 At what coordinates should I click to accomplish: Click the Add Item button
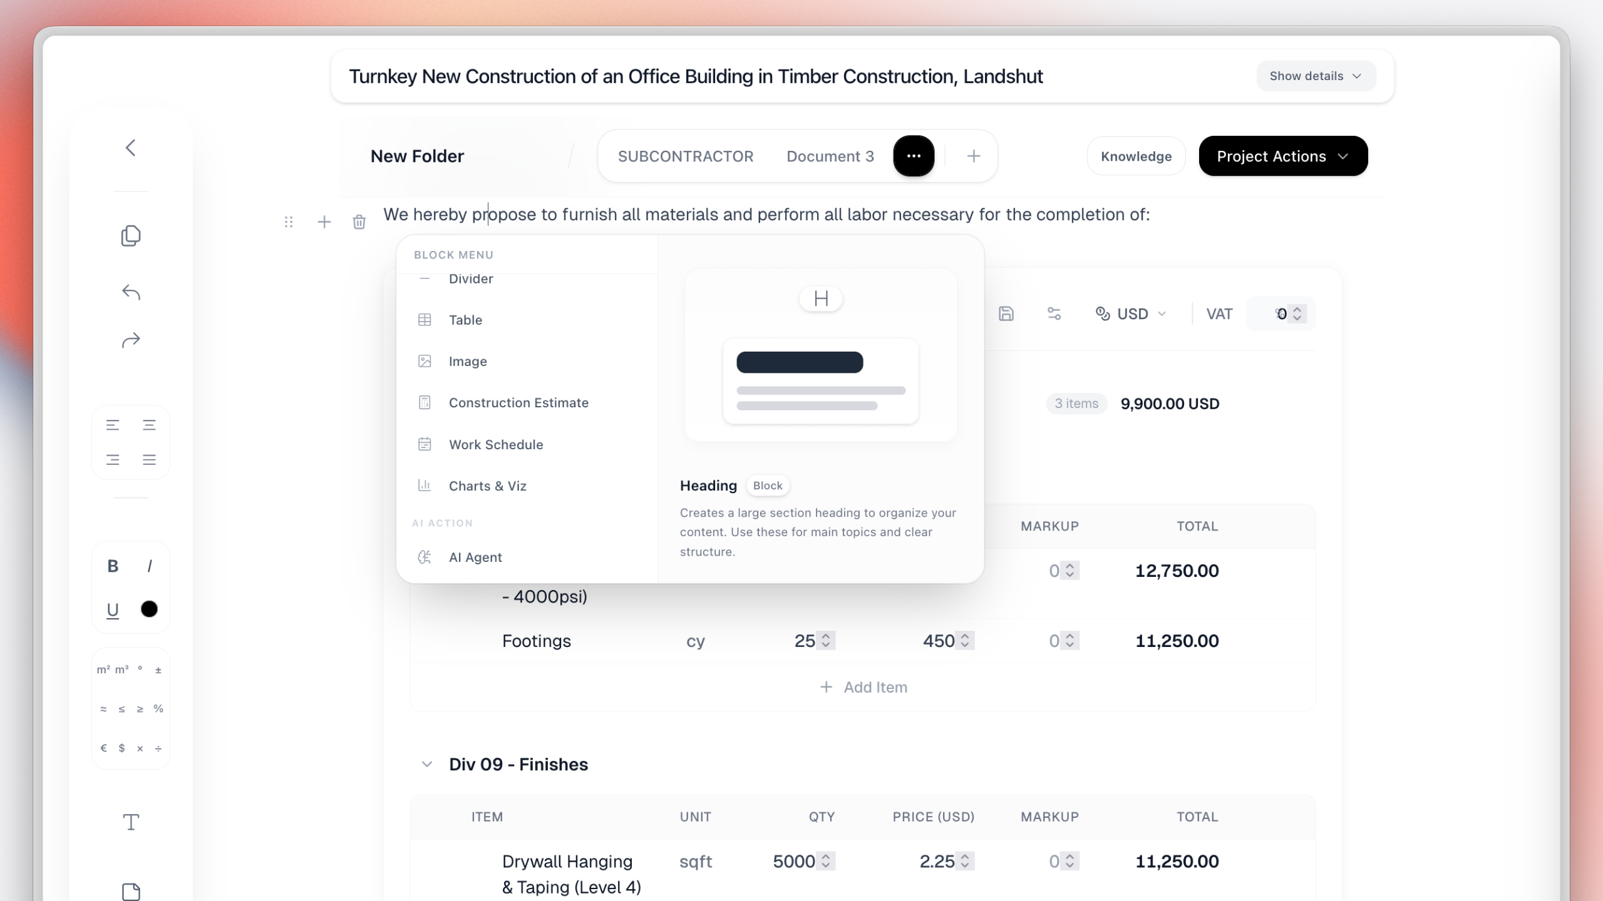(863, 686)
